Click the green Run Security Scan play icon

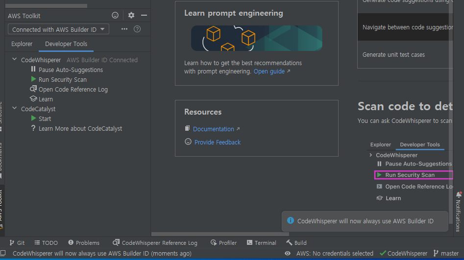33,79
